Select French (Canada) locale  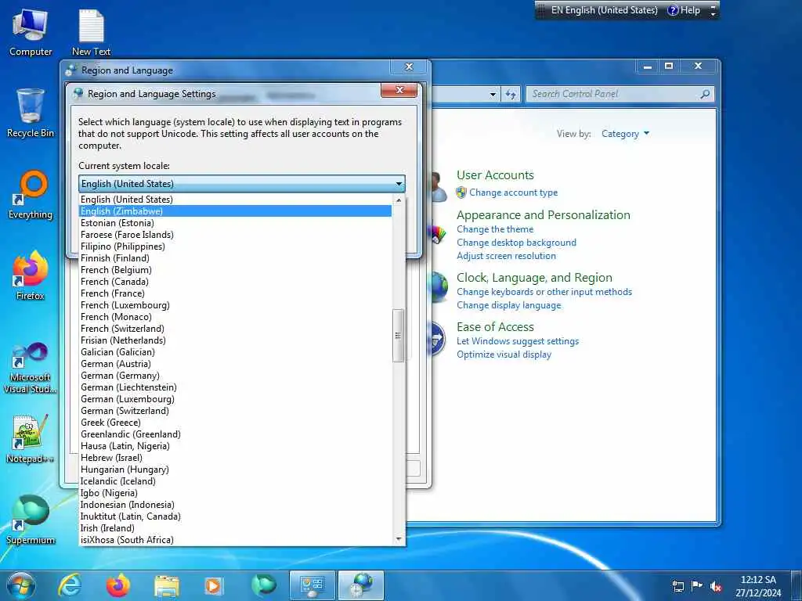(236, 282)
